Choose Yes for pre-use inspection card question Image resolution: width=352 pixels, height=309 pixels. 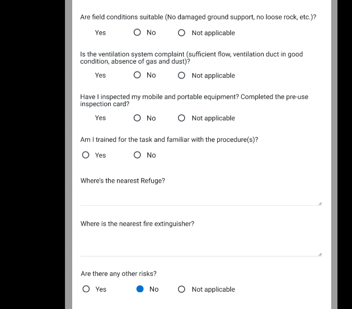coord(100,118)
